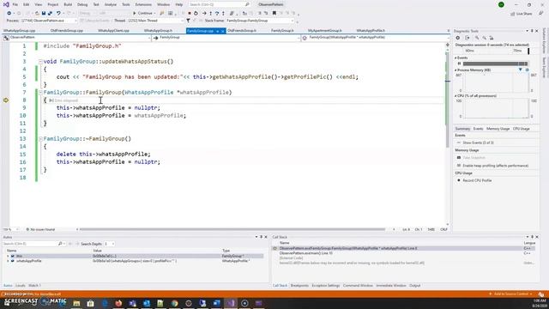This screenshot has width=549, height=309.
Task: Stop debugging with the red square icon
Action: (x=190, y=14)
